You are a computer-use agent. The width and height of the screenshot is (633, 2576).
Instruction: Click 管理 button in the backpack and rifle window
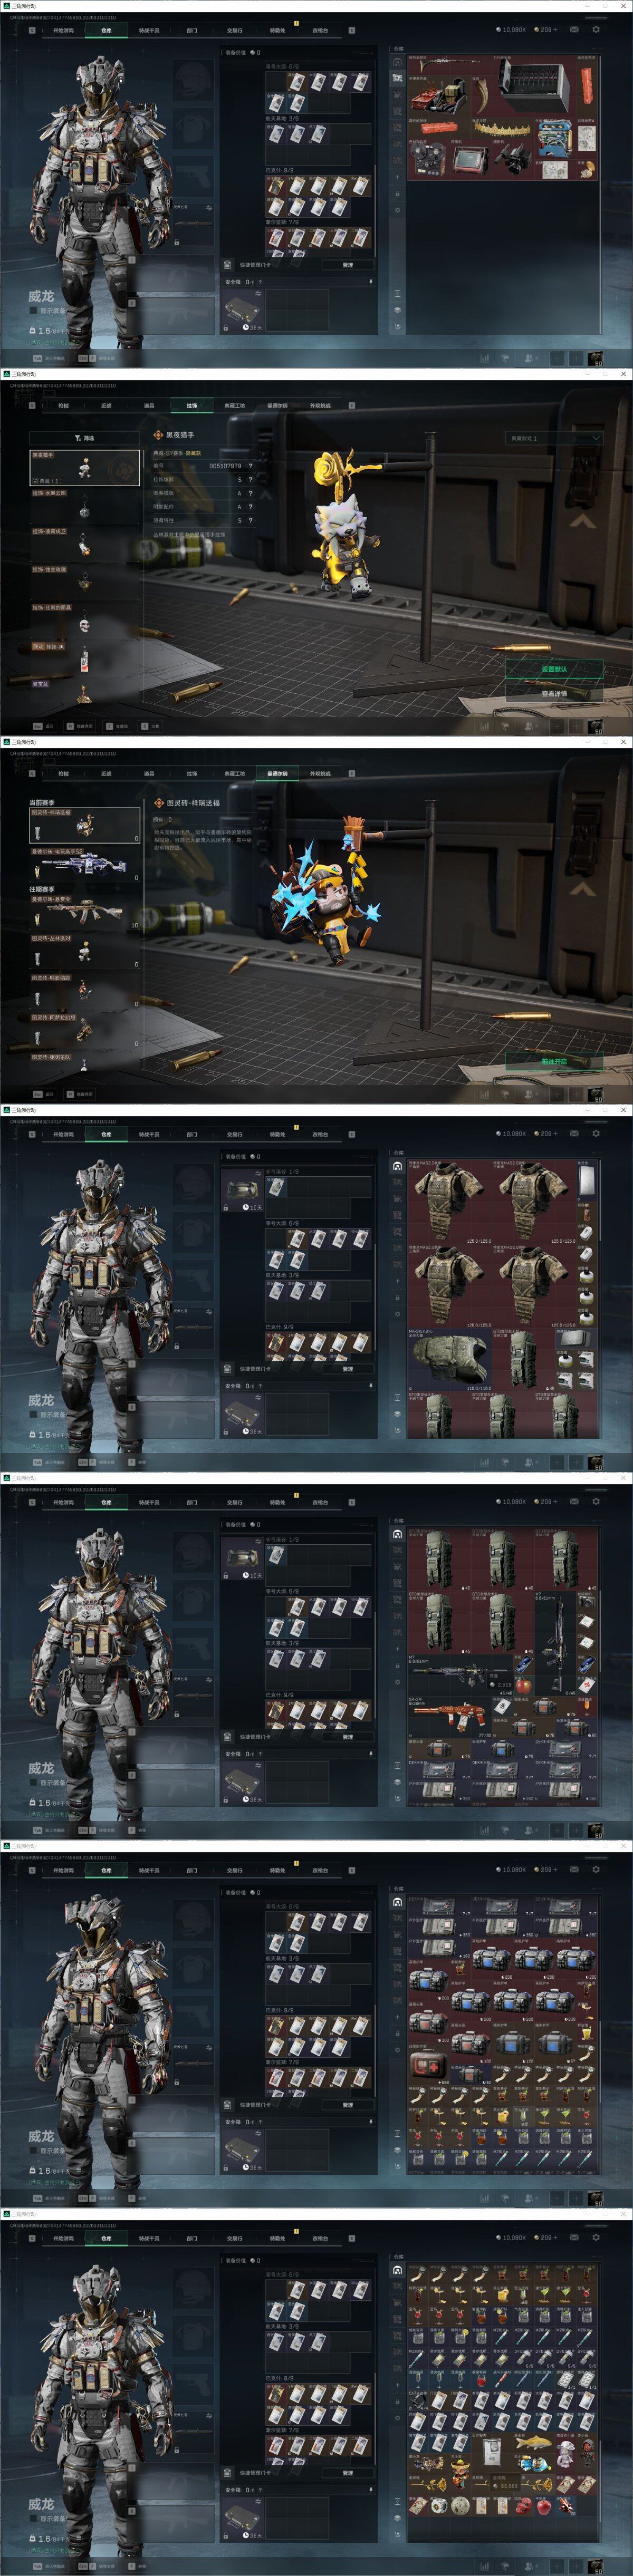(347, 1737)
